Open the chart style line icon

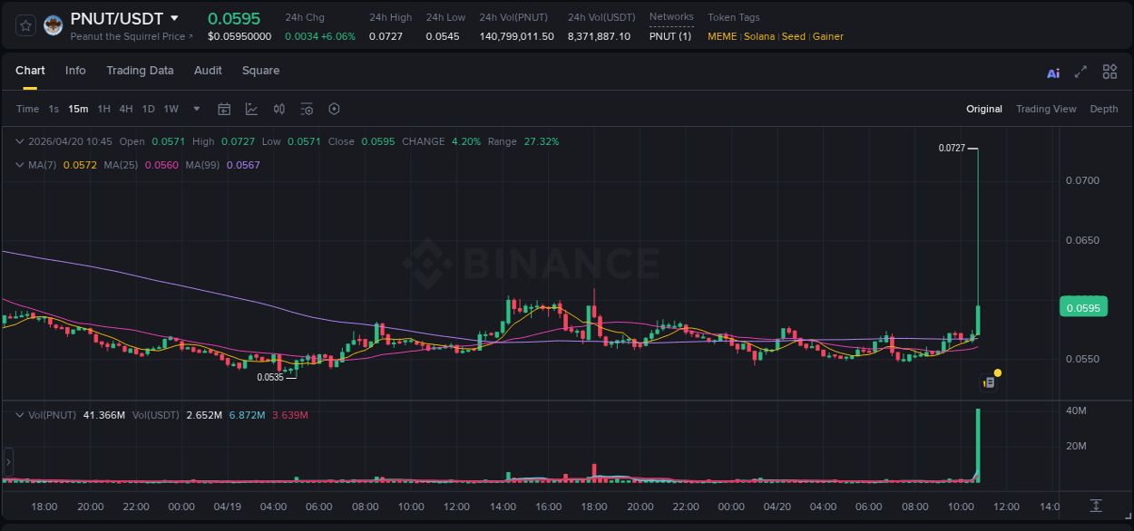coord(251,109)
